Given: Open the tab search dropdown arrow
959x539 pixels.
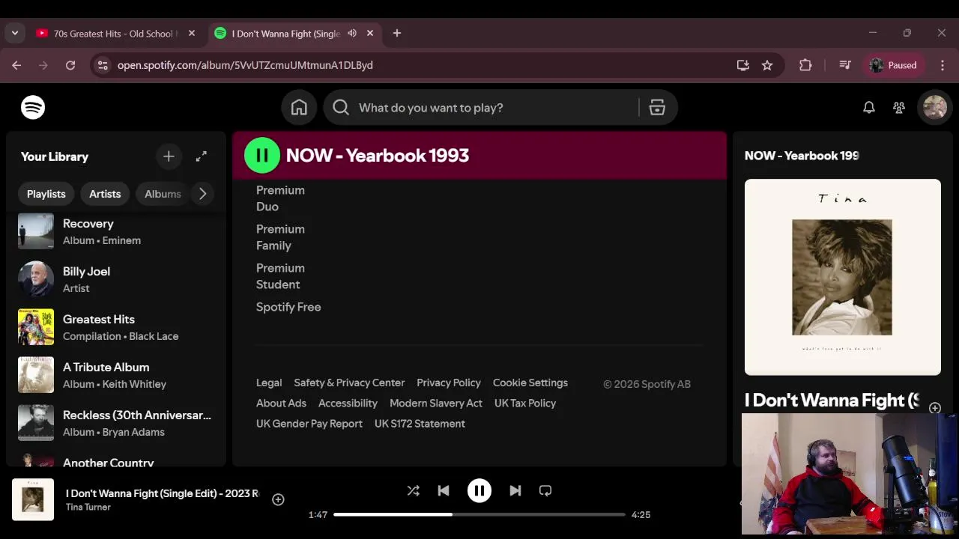Looking at the screenshot, I should coord(15,33).
